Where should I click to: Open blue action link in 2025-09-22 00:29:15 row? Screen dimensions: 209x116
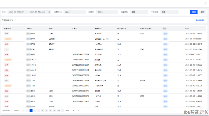[x=165, y=44]
